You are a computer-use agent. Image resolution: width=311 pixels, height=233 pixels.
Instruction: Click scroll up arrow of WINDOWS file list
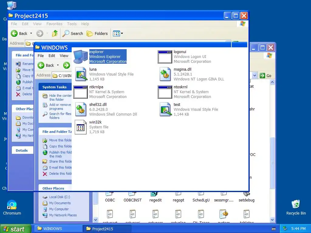click(x=272, y=82)
